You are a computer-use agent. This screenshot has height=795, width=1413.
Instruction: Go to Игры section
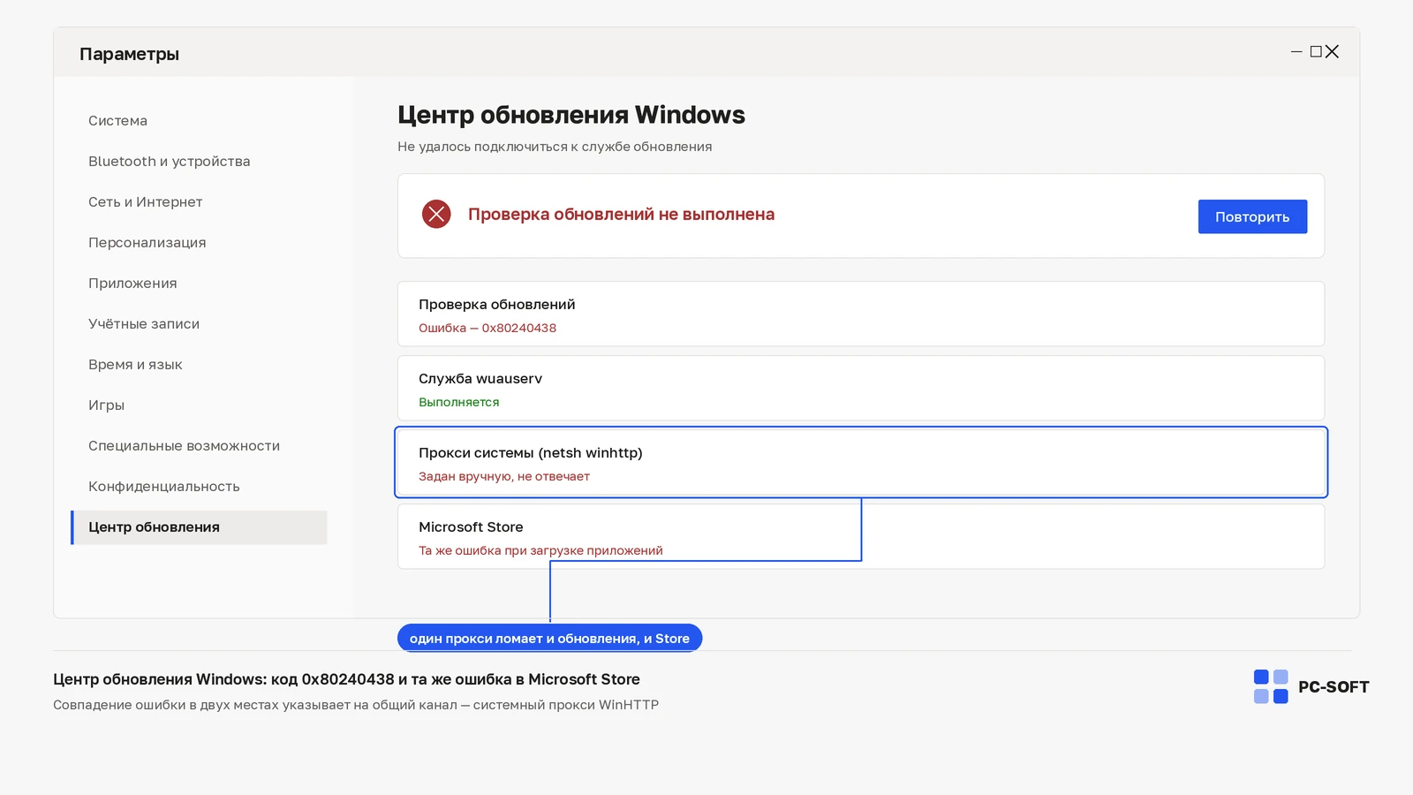point(106,405)
